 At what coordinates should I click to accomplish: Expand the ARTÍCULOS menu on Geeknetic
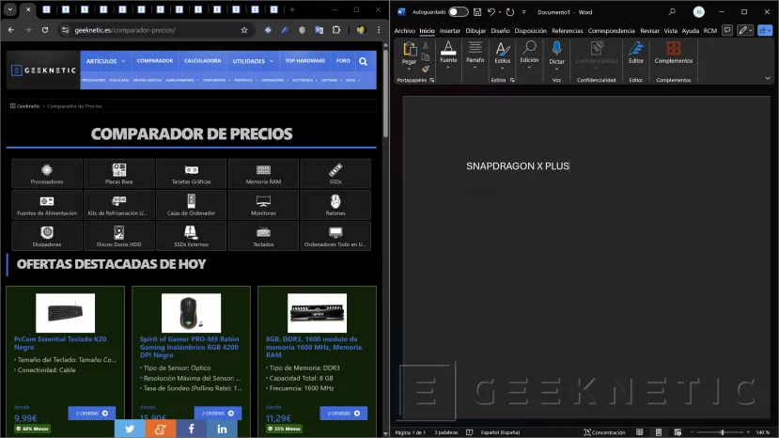105,61
